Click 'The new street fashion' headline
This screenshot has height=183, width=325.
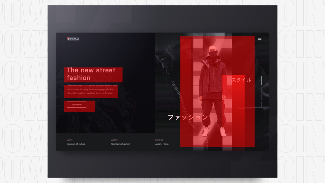tap(91, 74)
